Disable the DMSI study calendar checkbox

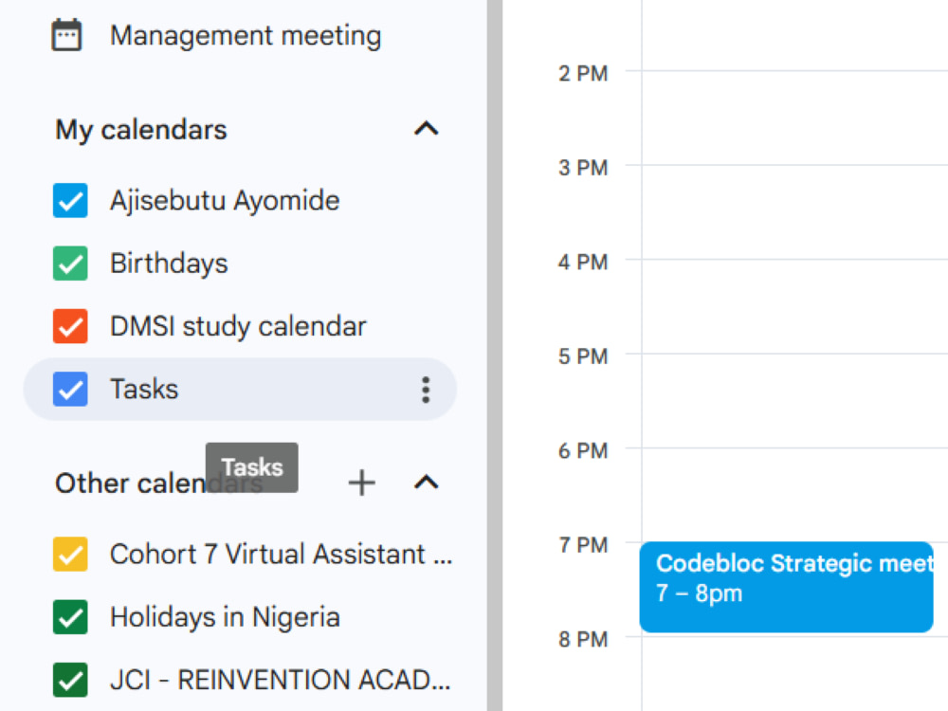click(x=70, y=326)
